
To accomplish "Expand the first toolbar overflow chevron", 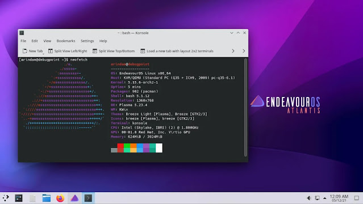I will pyautogui.click(x=233, y=51).
